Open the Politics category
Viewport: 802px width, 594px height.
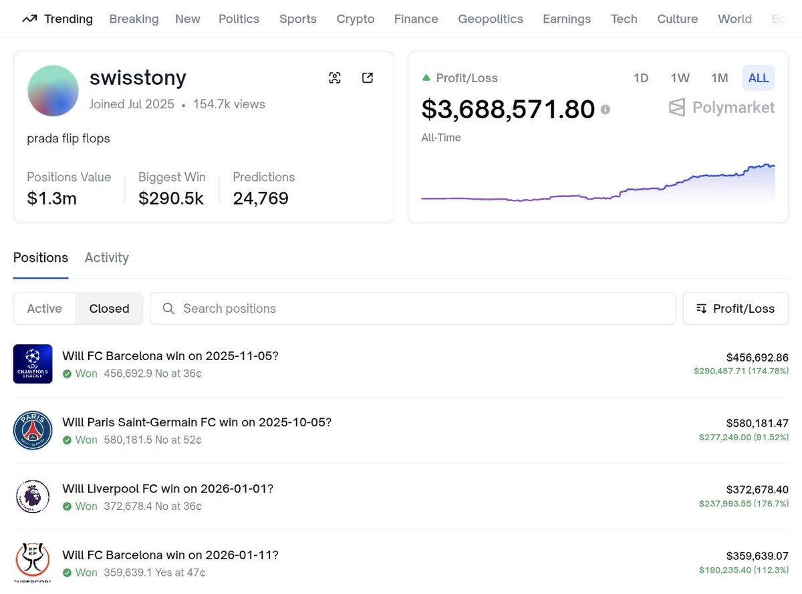(x=239, y=19)
